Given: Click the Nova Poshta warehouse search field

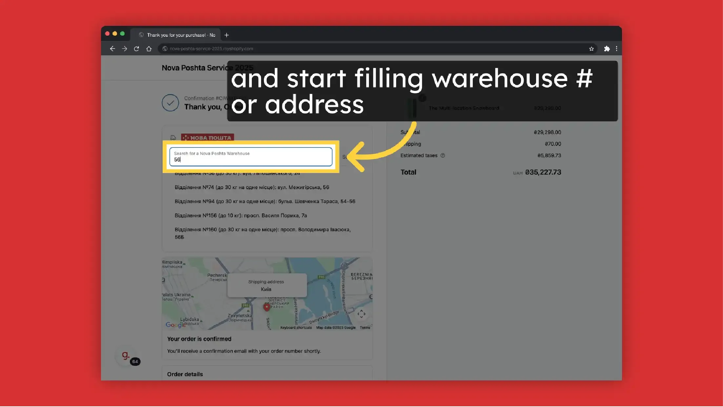Looking at the screenshot, I should pyautogui.click(x=251, y=157).
